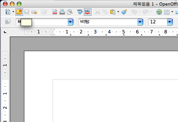The image size is (178, 122).
Task: Click the Send document as email icon
Action: click(x=34, y=12)
